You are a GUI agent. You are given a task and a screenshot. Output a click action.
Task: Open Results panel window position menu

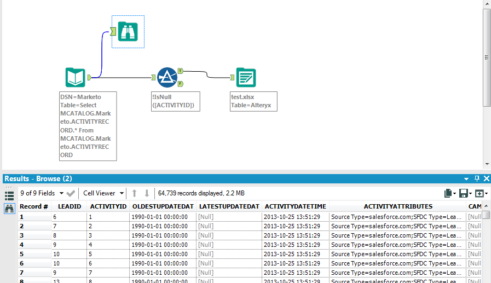pyautogui.click(x=466, y=179)
